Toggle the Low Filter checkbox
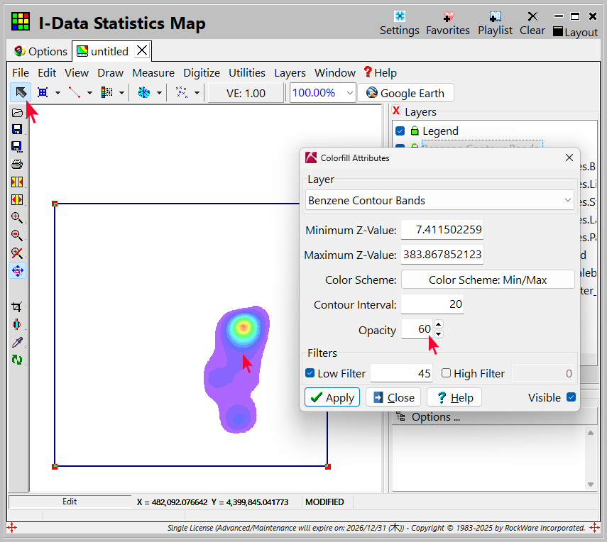The image size is (607, 542). click(x=310, y=373)
